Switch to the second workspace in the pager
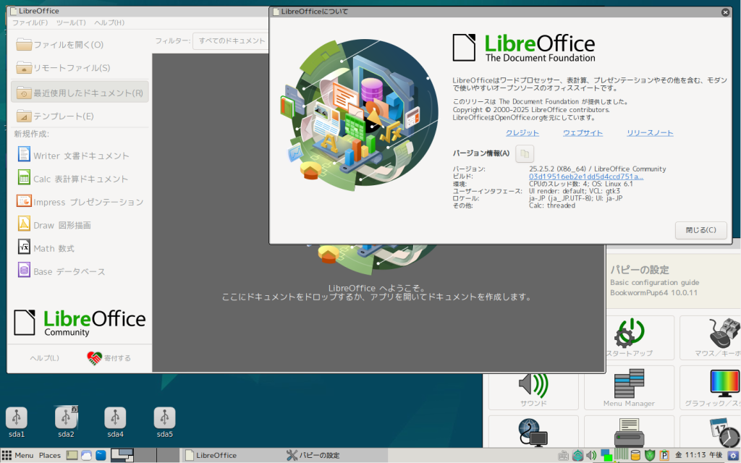The height and width of the screenshot is (463, 741). 145,456
